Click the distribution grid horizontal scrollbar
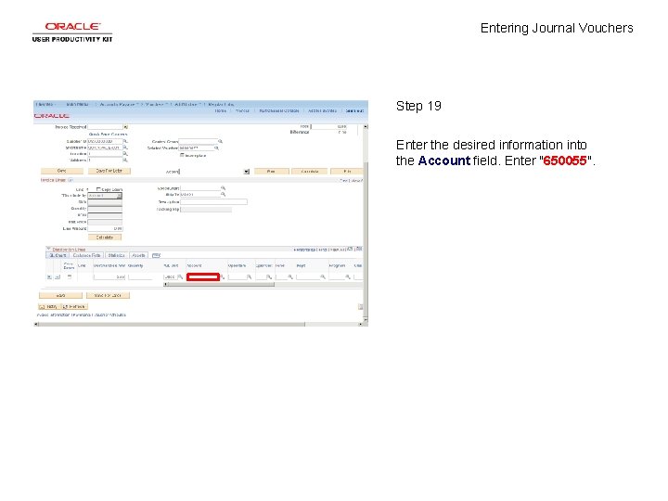 [x=219, y=285]
